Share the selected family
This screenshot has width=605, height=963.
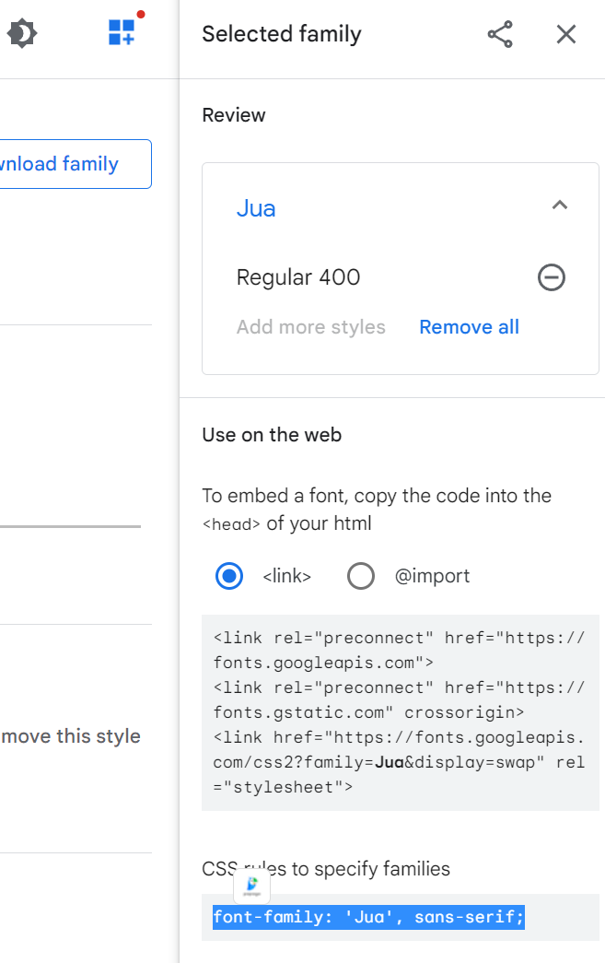point(500,34)
